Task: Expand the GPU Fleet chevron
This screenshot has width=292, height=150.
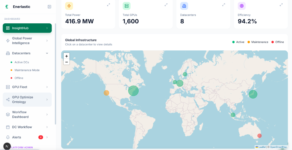Action: (47, 87)
